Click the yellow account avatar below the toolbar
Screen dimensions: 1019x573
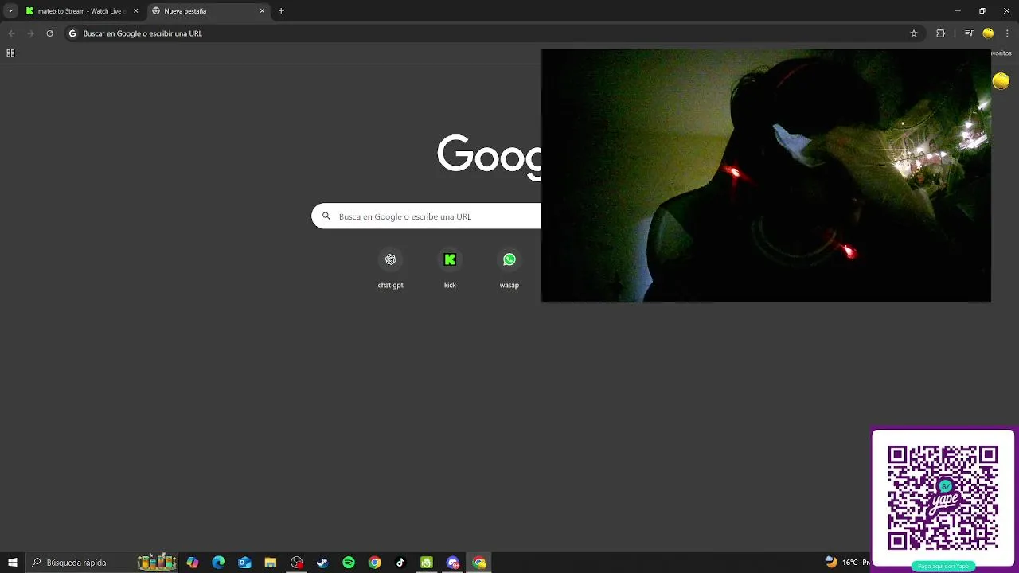click(x=1001, y=80)
